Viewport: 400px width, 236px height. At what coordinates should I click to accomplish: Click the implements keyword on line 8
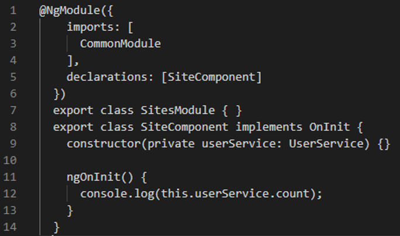268,127
